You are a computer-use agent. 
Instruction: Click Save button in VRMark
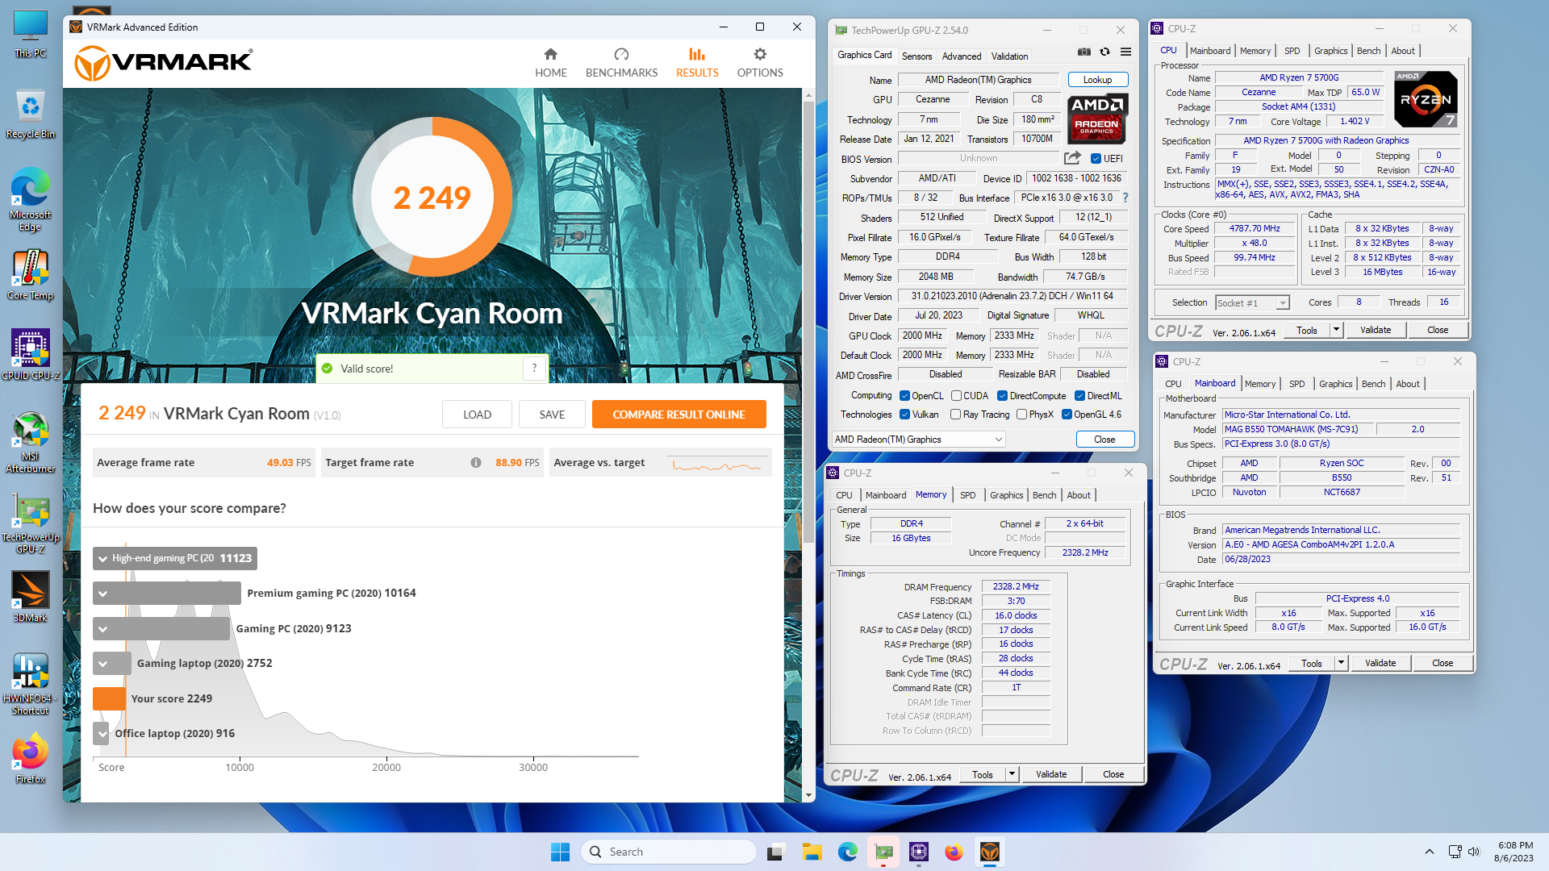[x=552, y=415]
